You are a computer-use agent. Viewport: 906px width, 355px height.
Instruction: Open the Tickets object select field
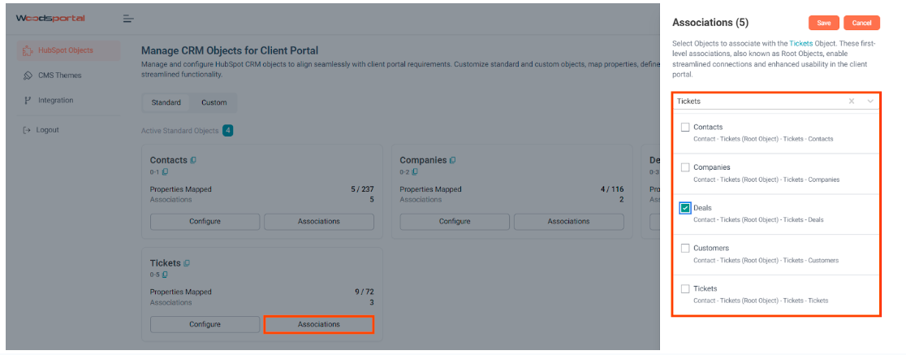pyautogui.click(x=776, y=102)
